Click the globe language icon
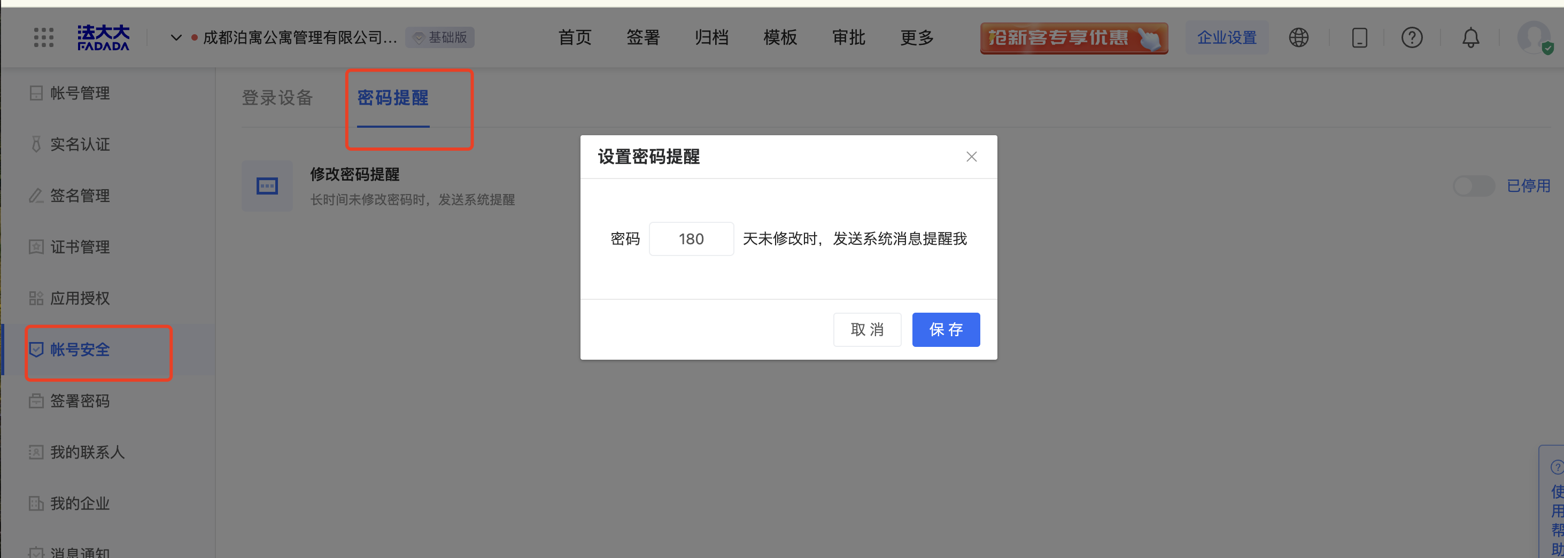The width and height of the screenshot is (1564, 558). point(1299,37)
